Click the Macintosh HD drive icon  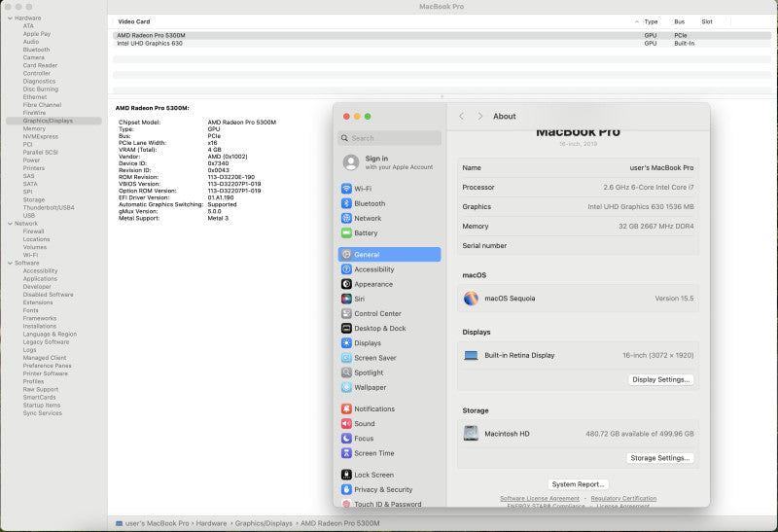[471, 433]
